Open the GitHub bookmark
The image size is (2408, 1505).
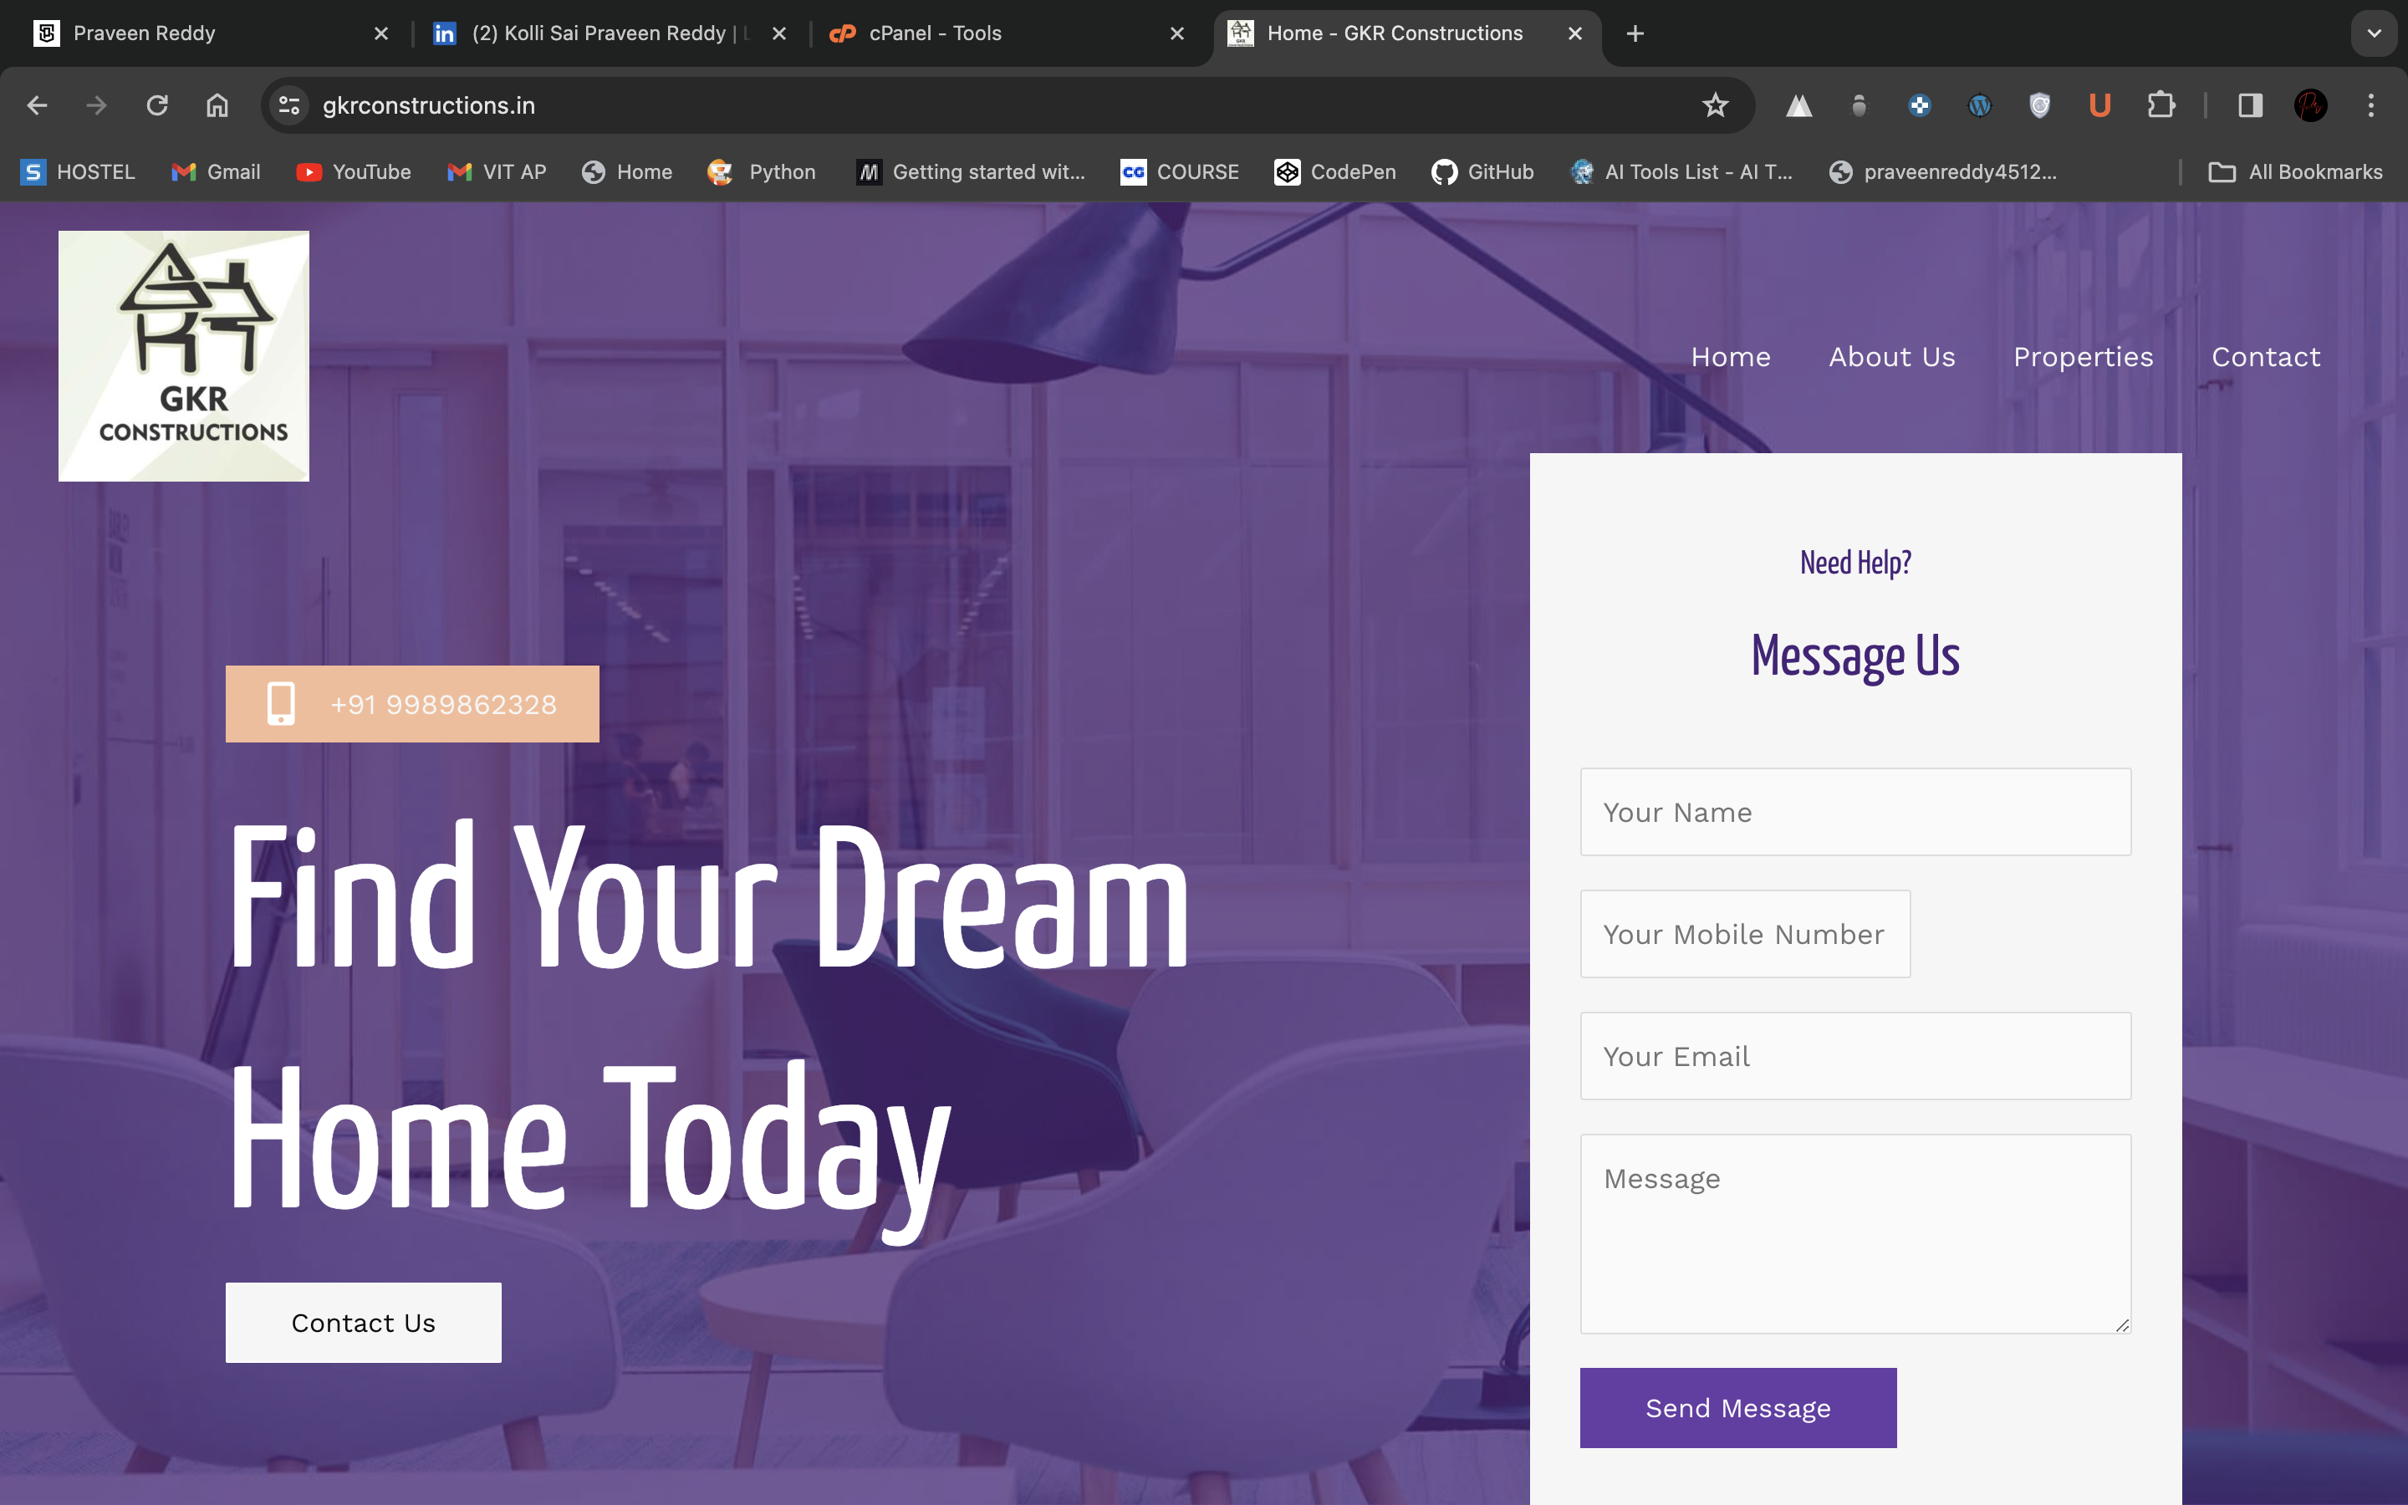click(x=1482, y=172)
